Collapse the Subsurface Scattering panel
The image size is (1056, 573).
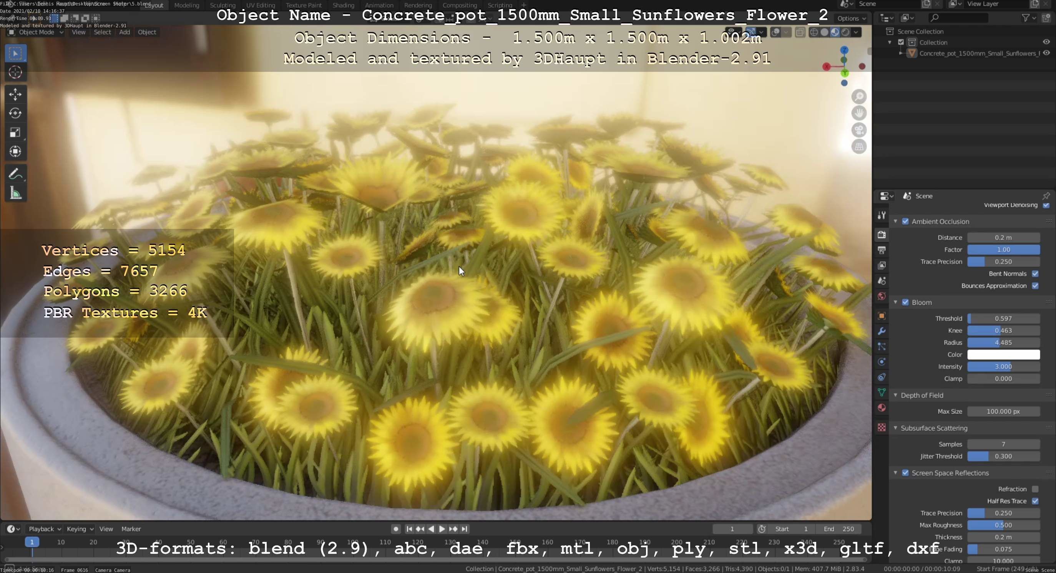click(x=895, y=428)
